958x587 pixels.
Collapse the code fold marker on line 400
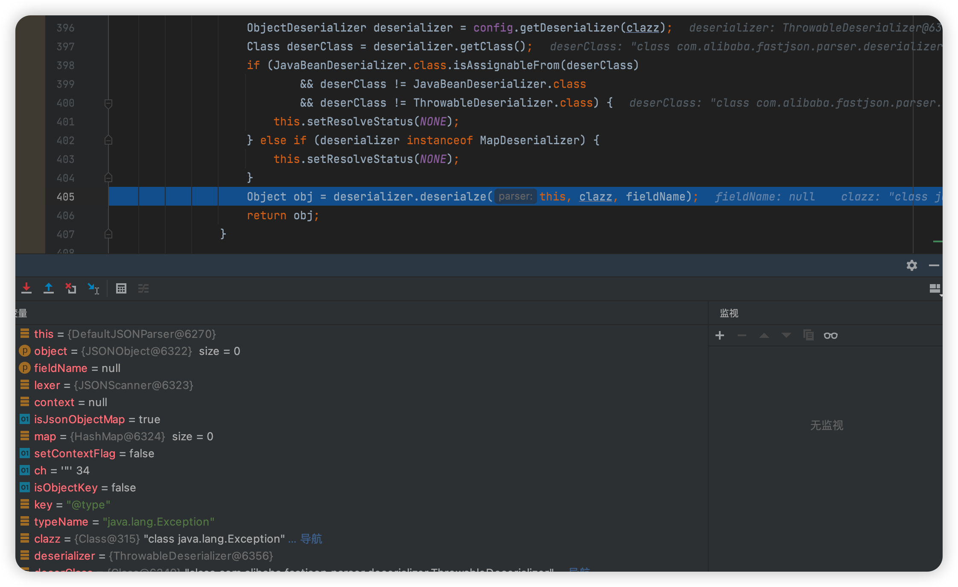coord(108,103)
